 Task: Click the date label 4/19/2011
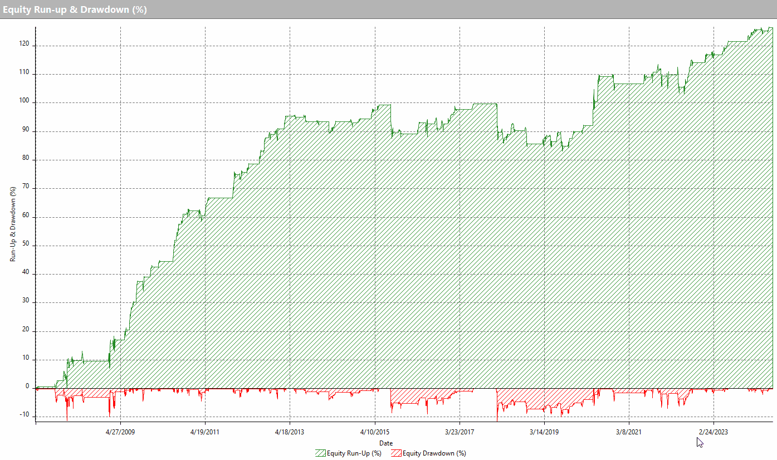tap(206, 432)
